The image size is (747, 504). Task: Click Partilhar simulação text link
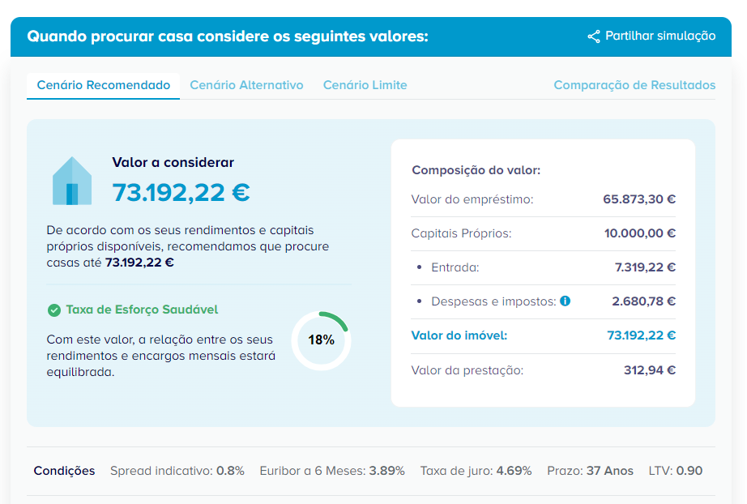660,36
